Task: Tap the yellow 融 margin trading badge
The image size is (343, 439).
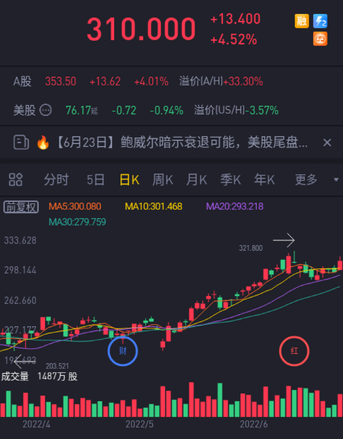Action: pyautogui.click(x=302, y=21)
